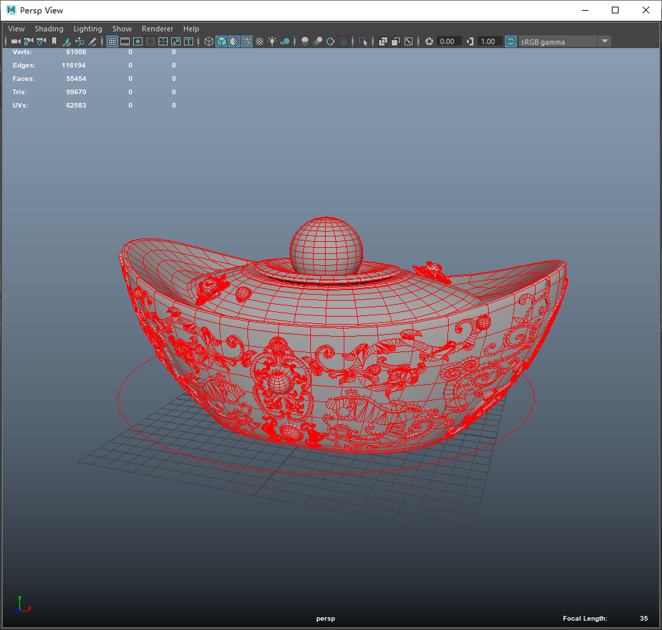This screenshot has width=662, height=630.
Task: Open the Lighting menu
Action: [88, 29]
